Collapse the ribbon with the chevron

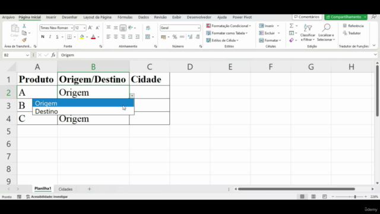[374, 46]
